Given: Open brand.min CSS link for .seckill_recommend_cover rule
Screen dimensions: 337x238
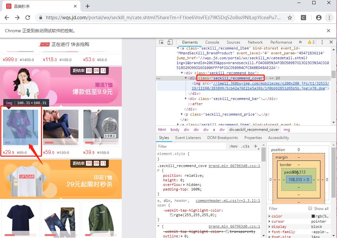Looking at the screenshot, I should tap(234, 166).
